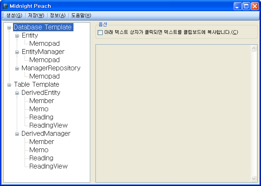Select the DerivedManager tree item
Viewport: 261px width, 186px height.
point(46,133)
